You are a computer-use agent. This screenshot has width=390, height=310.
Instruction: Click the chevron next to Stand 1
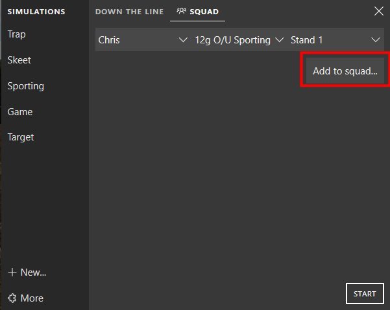tap(376, 40)
